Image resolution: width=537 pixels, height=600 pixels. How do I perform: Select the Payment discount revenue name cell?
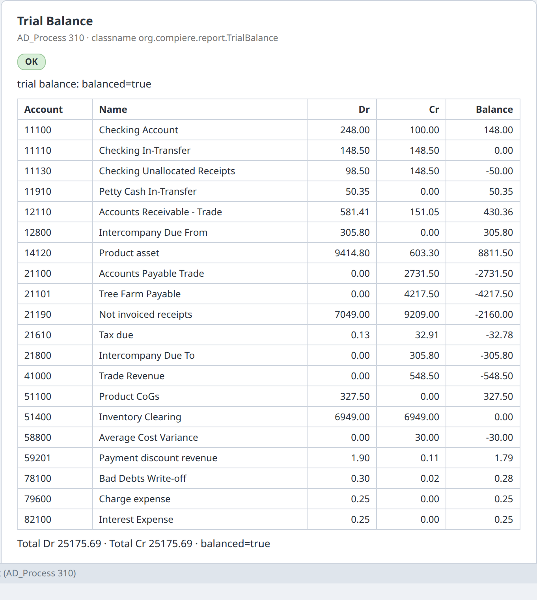click(x=200, y=458)
